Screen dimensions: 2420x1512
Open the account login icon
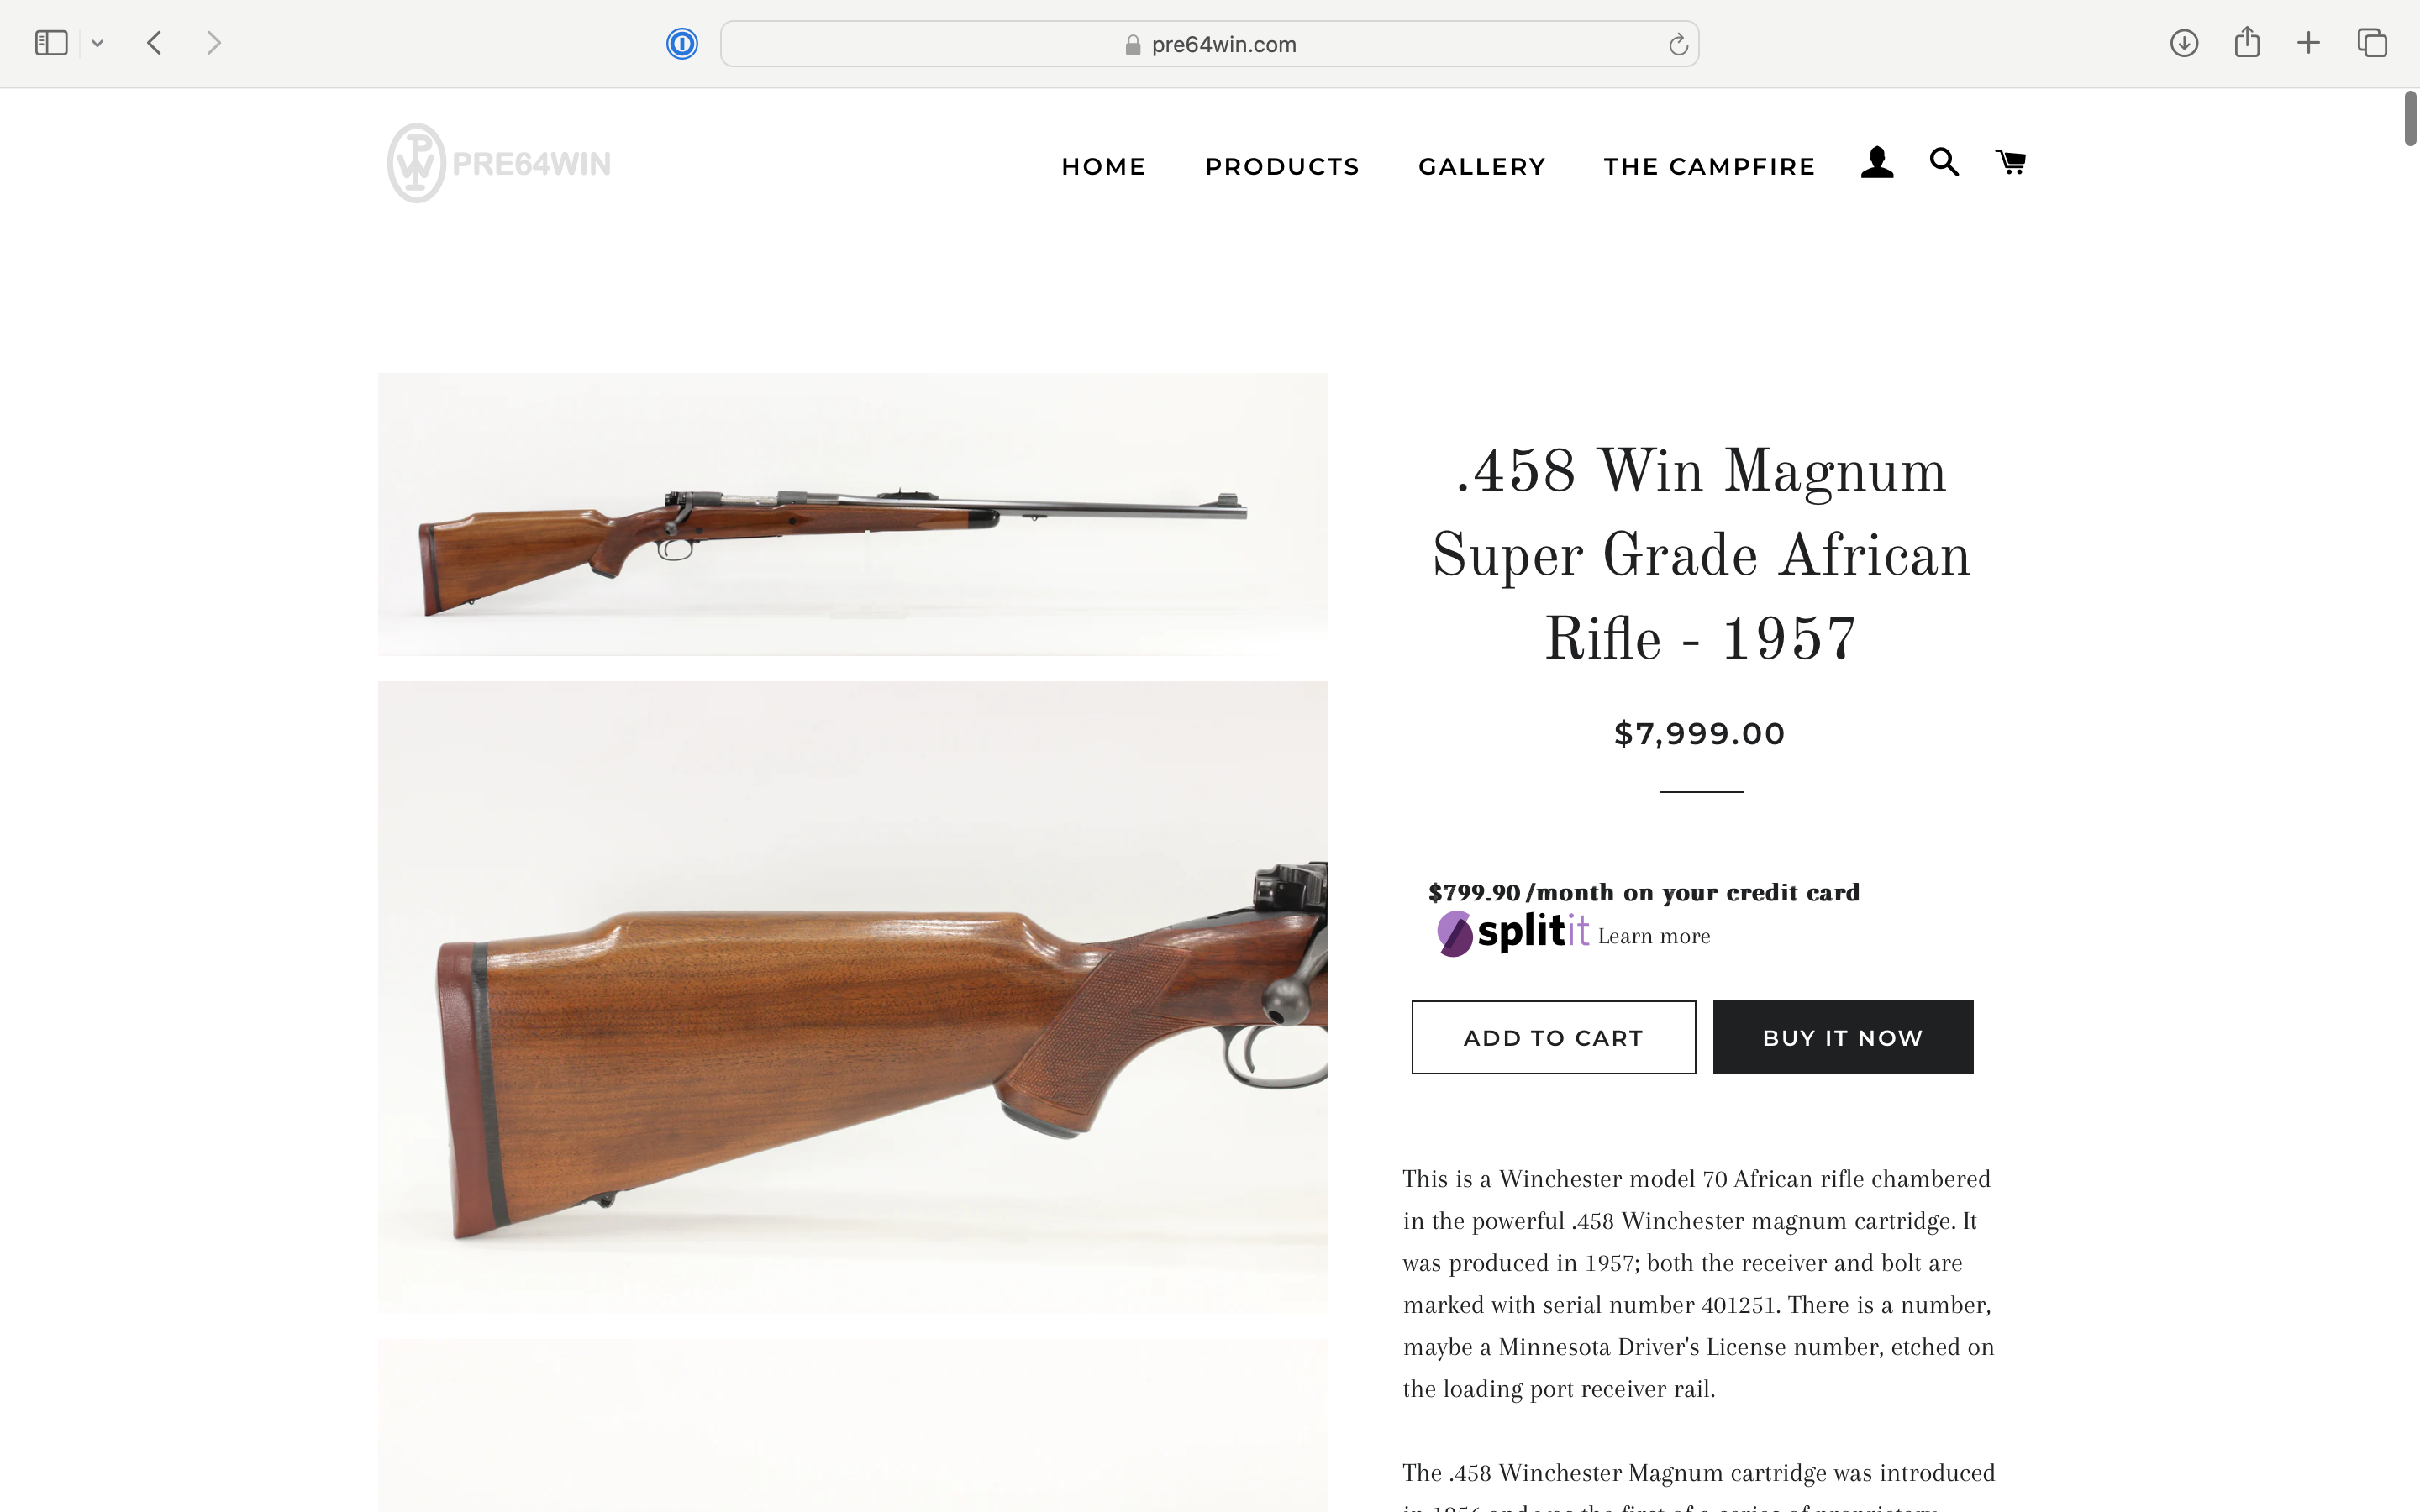click(1876, 163)
